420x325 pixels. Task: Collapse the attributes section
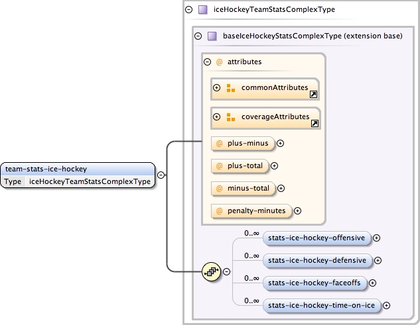click(x=207, y=62)
